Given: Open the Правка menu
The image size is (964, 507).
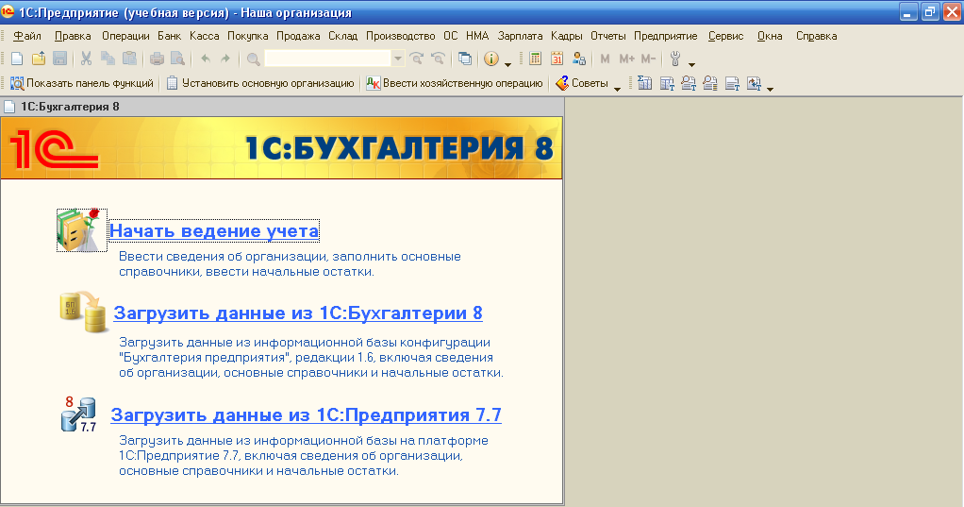Looking at the screenshot, I should click(73, 36).
